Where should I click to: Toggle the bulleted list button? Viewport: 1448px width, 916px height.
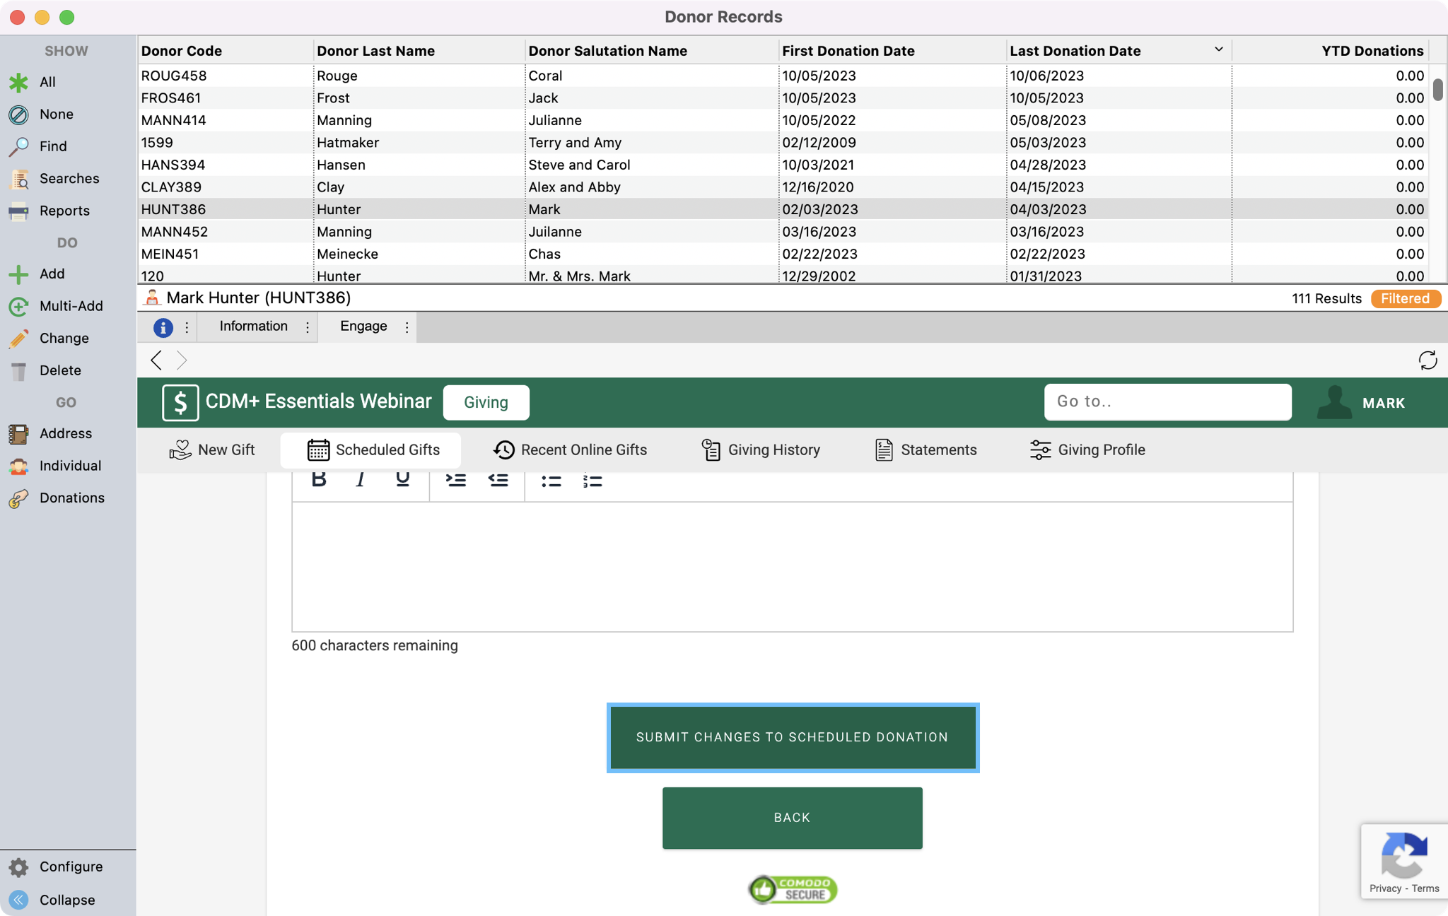pyautogui.click(x=551, y=481)
